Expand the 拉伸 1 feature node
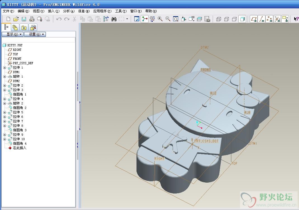Screen dimensions: 299x210 [x=4, y=68]
